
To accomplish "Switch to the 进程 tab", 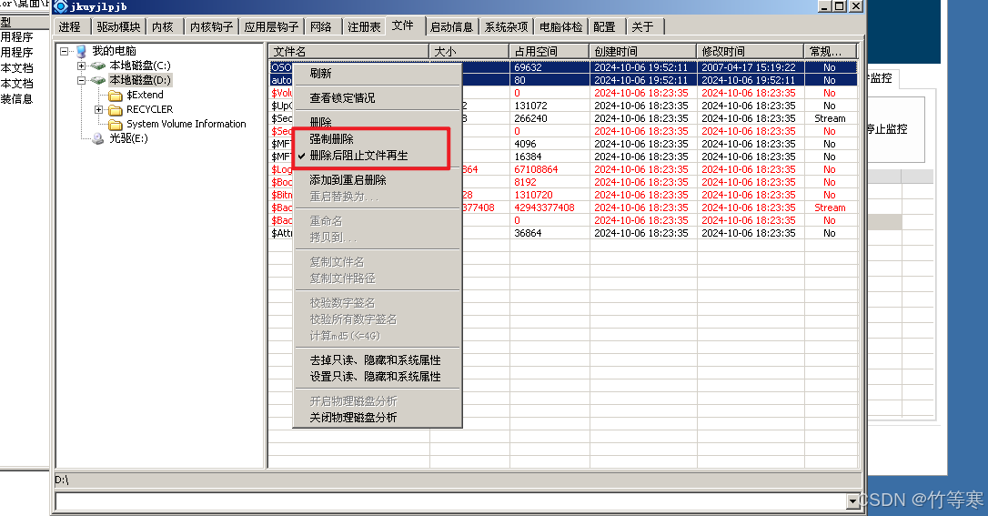I will point(69,27).
